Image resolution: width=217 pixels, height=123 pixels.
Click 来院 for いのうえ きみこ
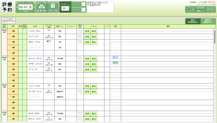point(87,31)
